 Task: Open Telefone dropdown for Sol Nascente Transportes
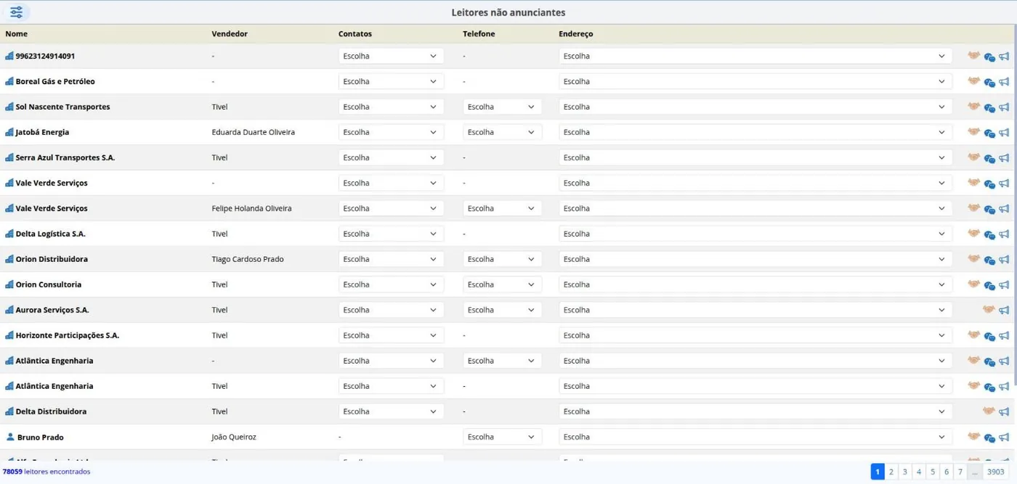502,107
